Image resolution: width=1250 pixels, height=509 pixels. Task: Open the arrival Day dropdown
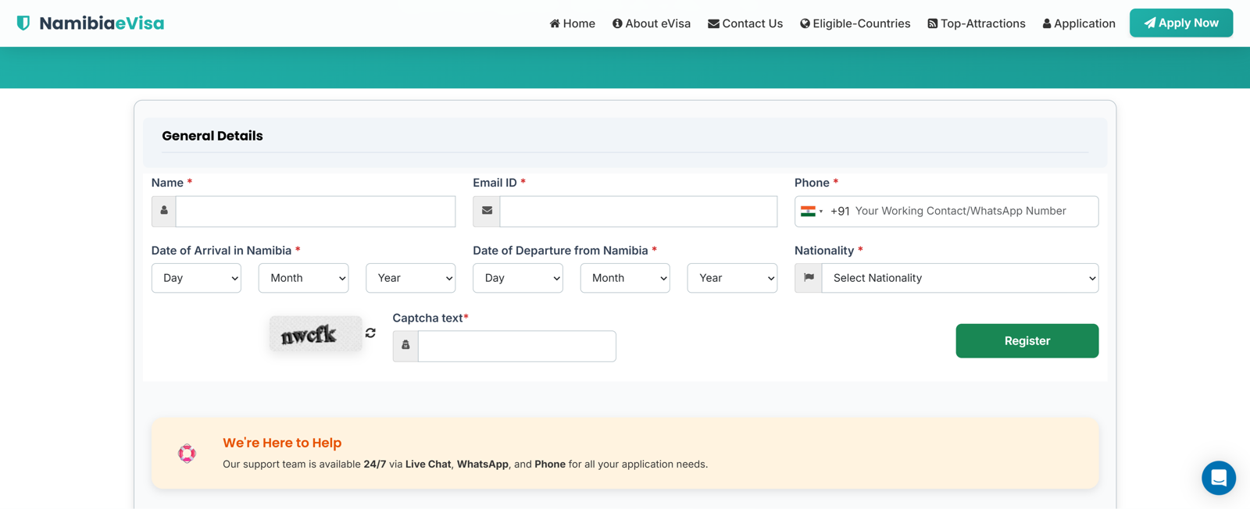pos(196,278)
